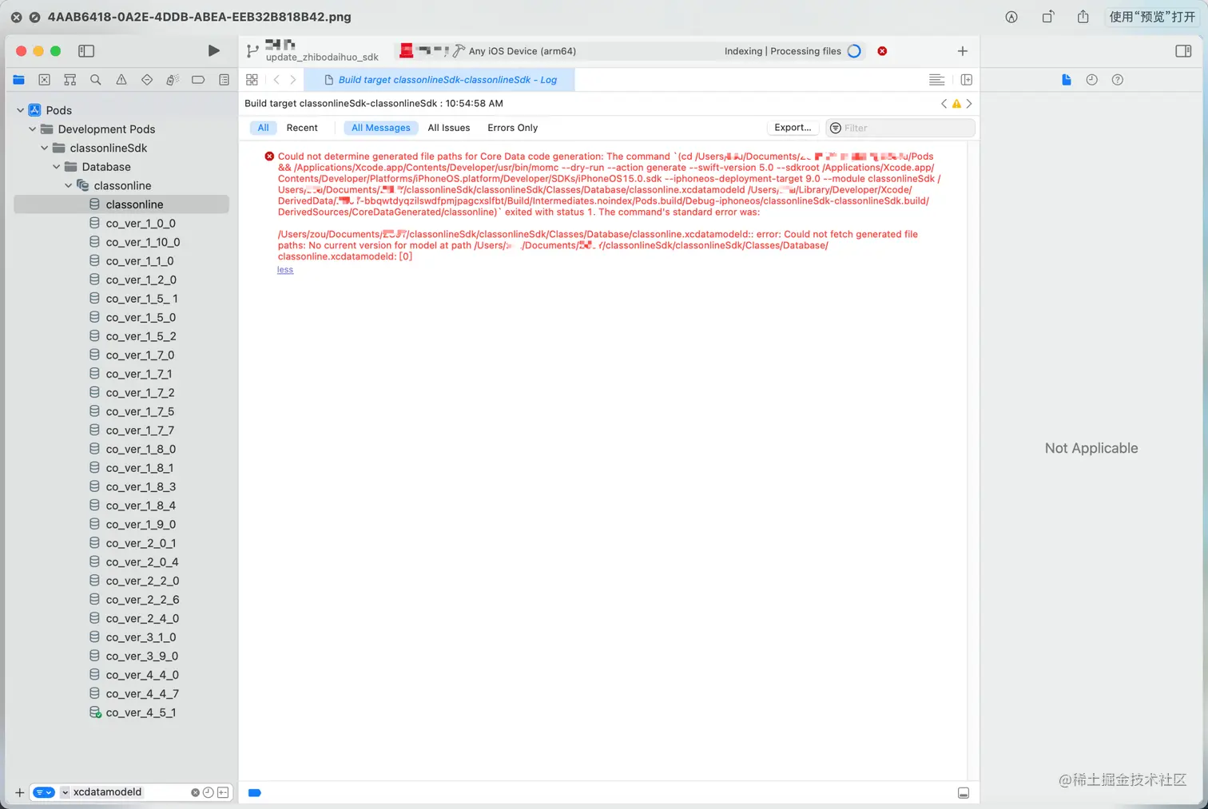1208x809 pixels.
Task: Select the File inspector in the right panel
Action: tap(1067, 80)
